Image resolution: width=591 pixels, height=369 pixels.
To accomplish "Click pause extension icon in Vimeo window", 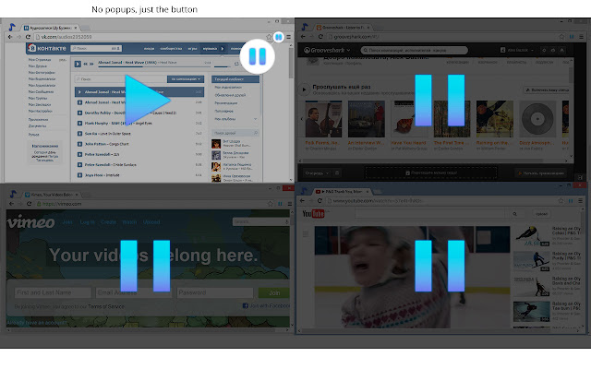I will tap(280, 204).
